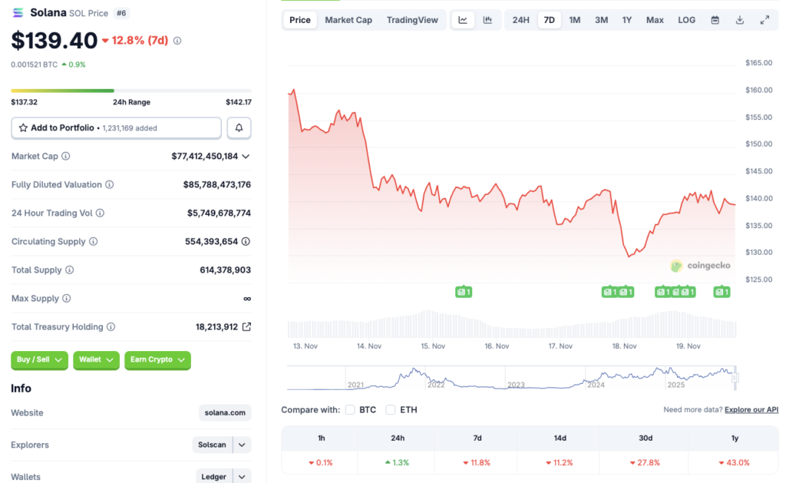Viewport: 786px width, 483px height.
Task: Click the download chart icon
Action: (739, 20)
